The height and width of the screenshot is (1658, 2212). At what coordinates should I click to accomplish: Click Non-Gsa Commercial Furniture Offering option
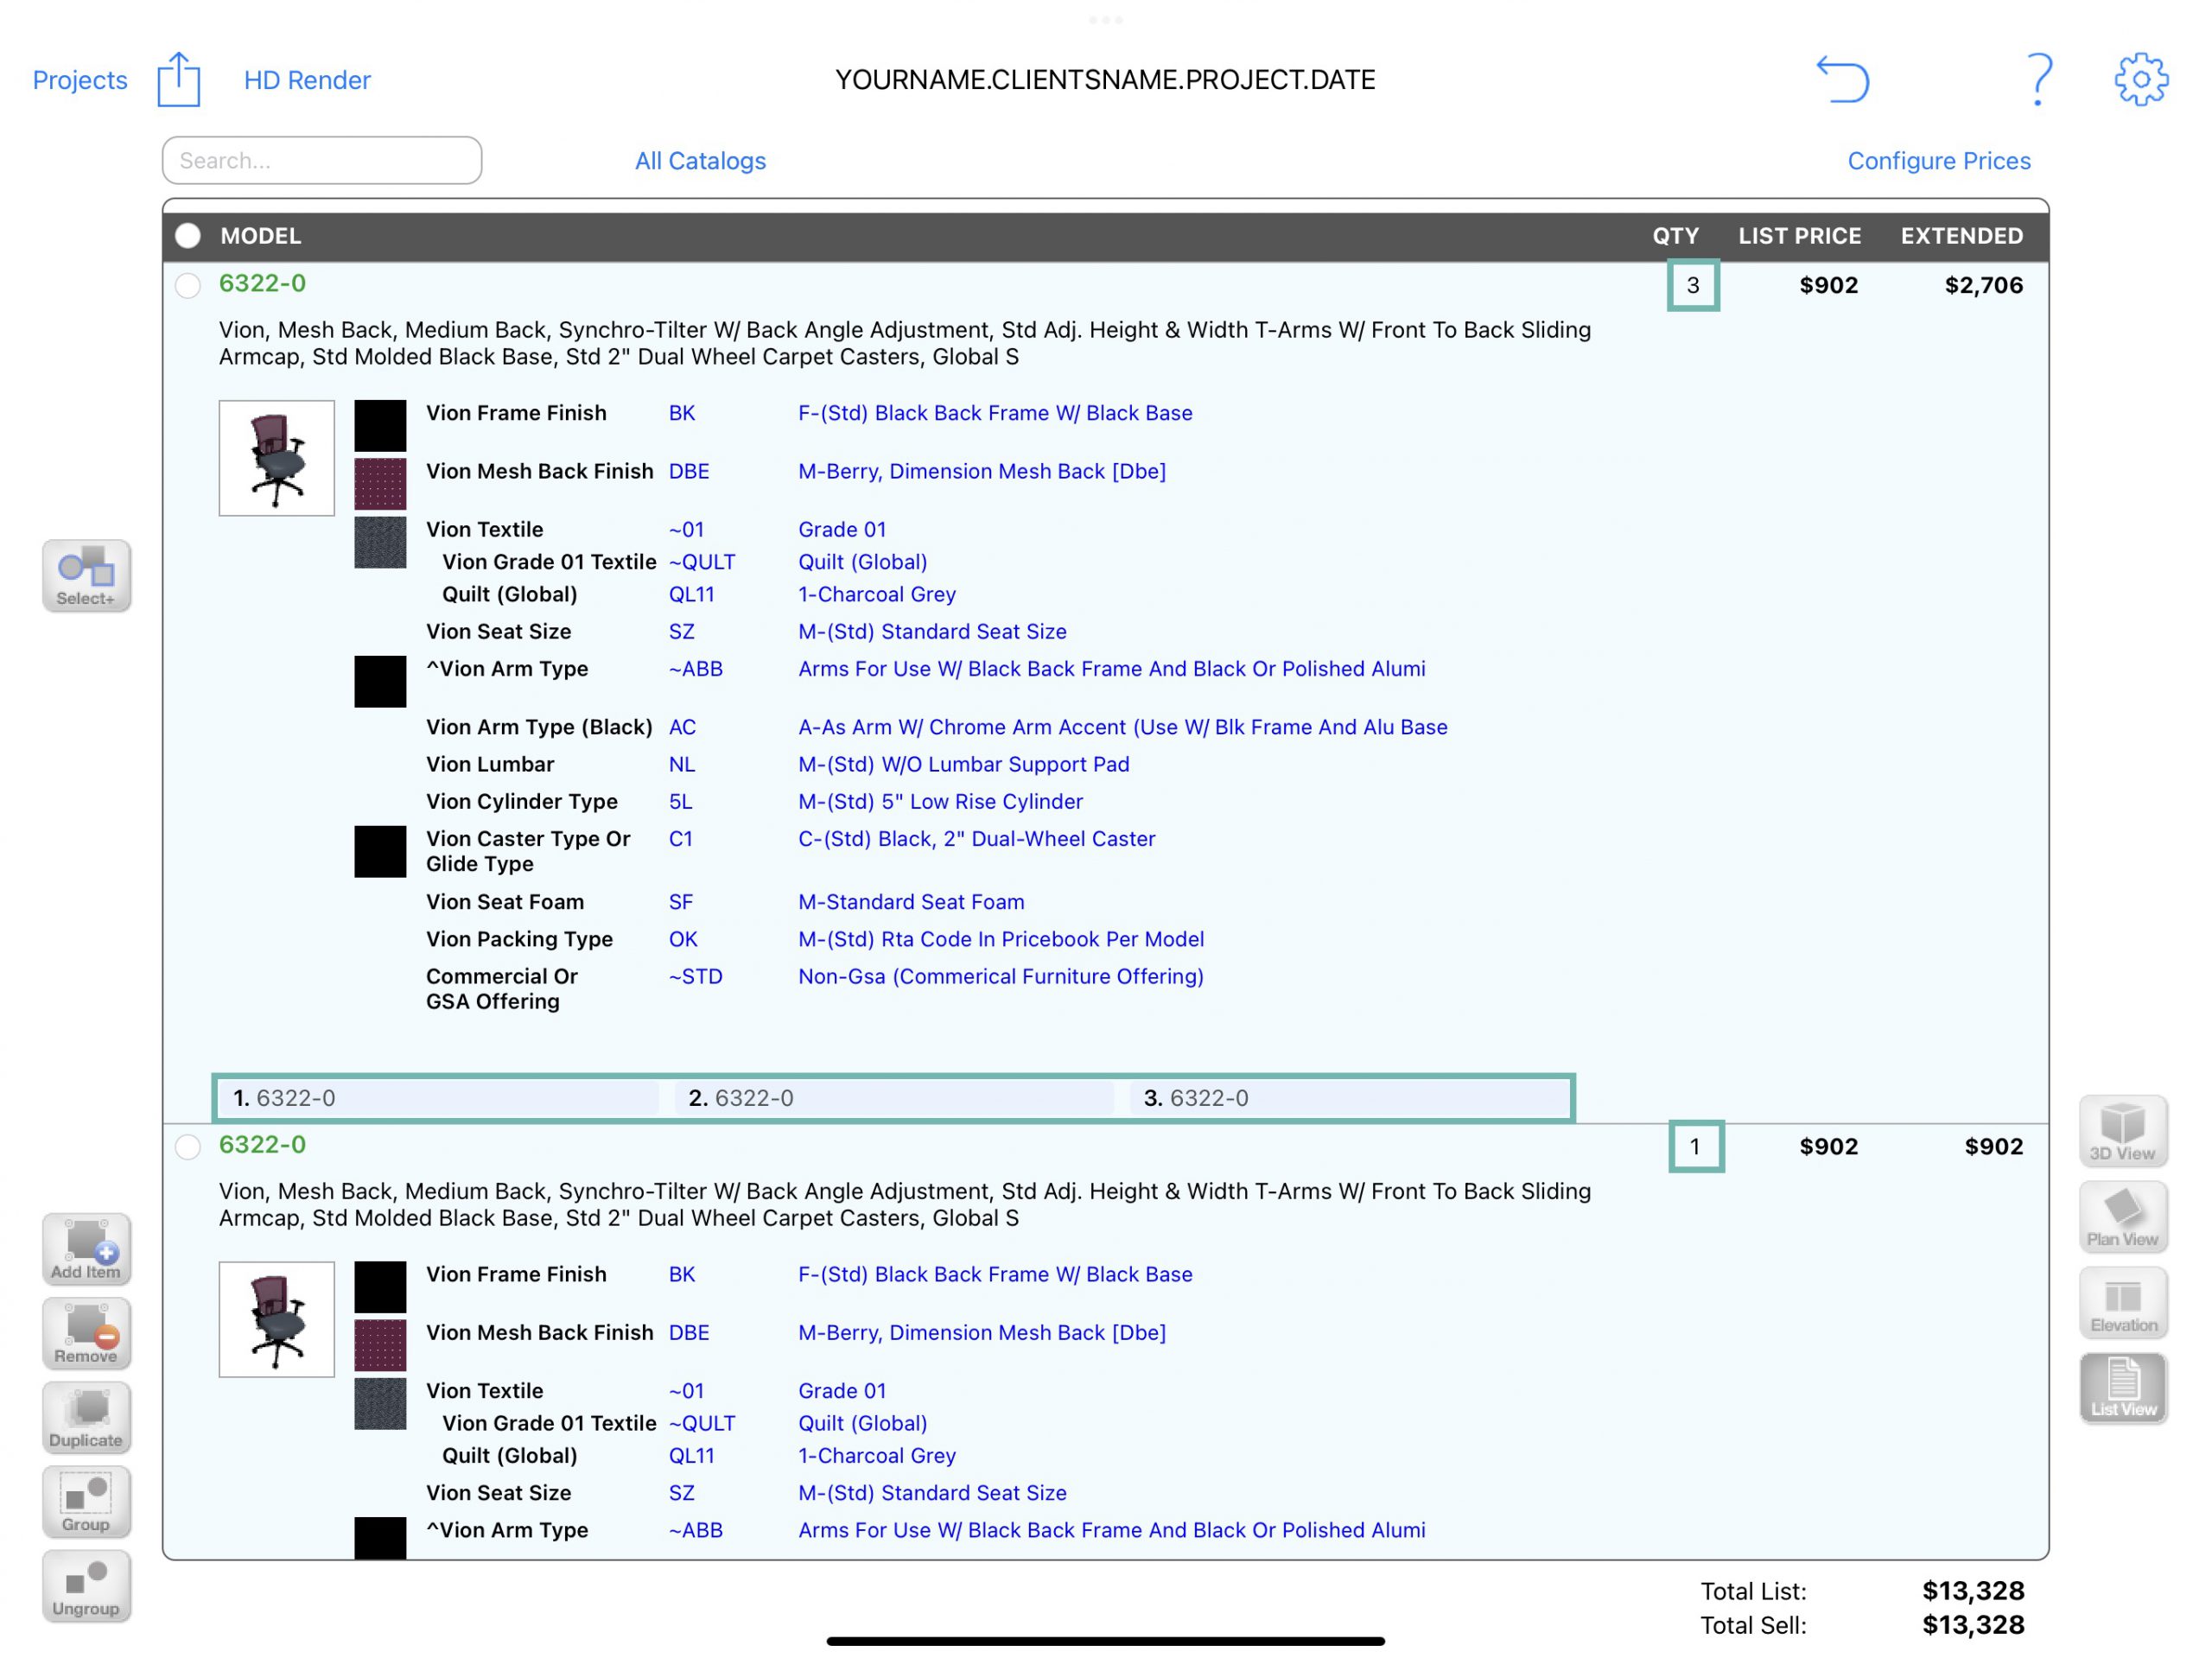[x=1001, y=976]
